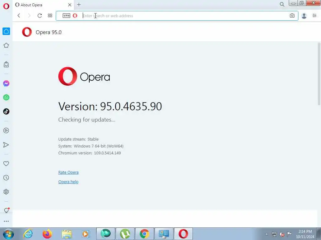321x240 pixels.
Task: Open History clock icon in sidebar
Action: pos(6,177)
